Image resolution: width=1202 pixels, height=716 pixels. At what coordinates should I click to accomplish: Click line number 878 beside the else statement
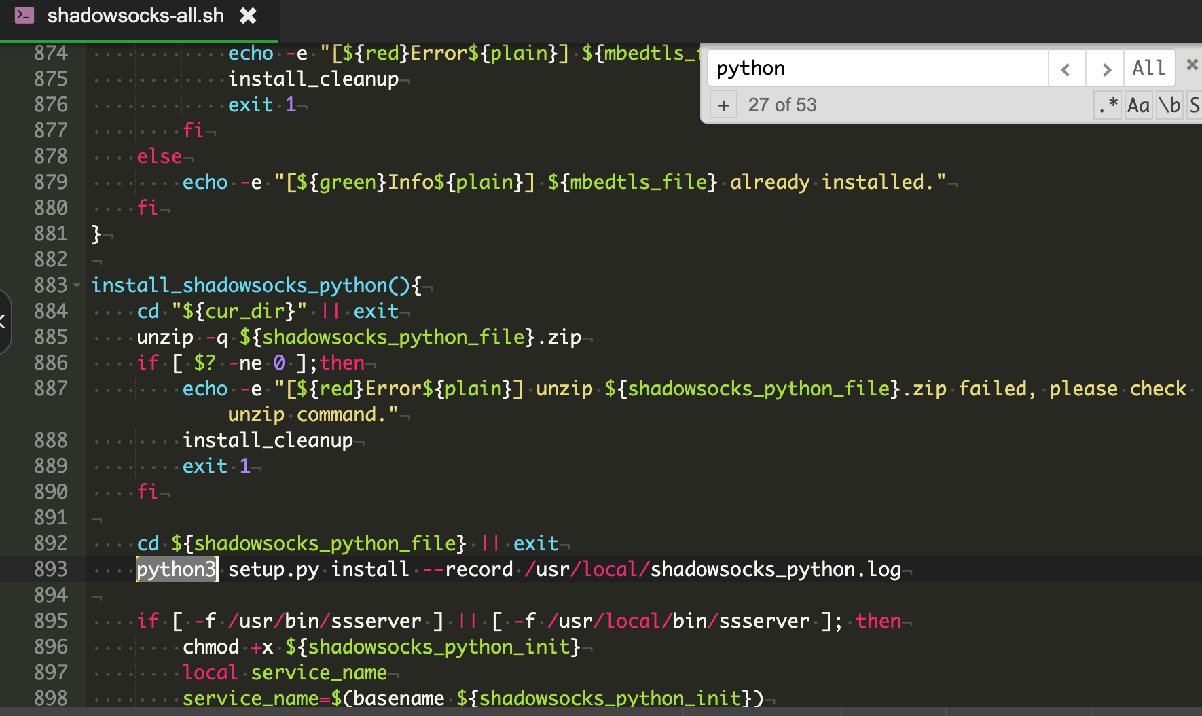pos(51,156)
